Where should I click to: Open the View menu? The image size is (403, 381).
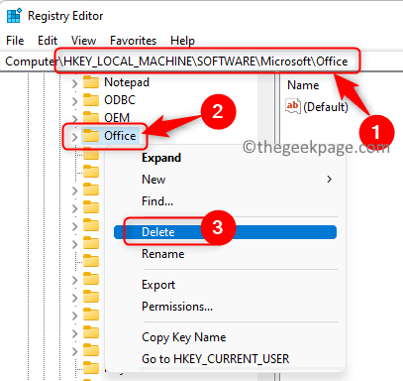coord(83,41)
